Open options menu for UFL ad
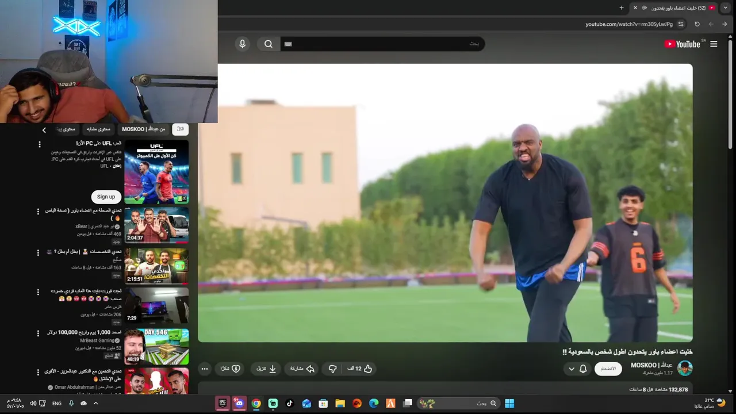 [40, 145]
